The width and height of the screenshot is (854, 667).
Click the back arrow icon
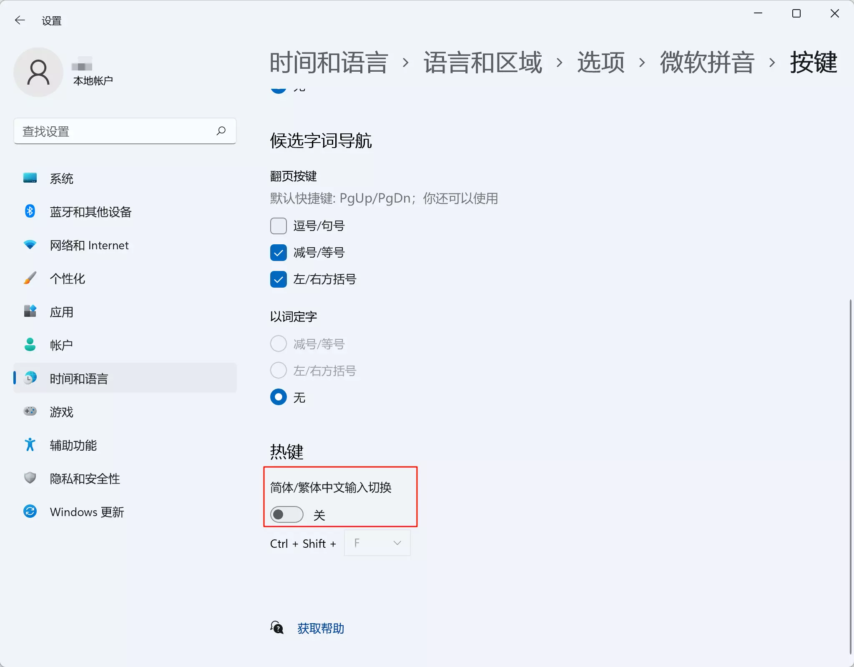point(20,20)
